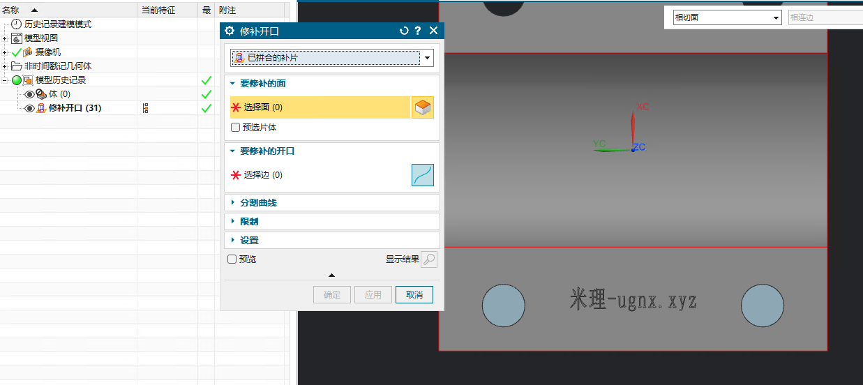The image size is (863, 385).
Task: Click the 附注 column header
Action: click(250, 10)
